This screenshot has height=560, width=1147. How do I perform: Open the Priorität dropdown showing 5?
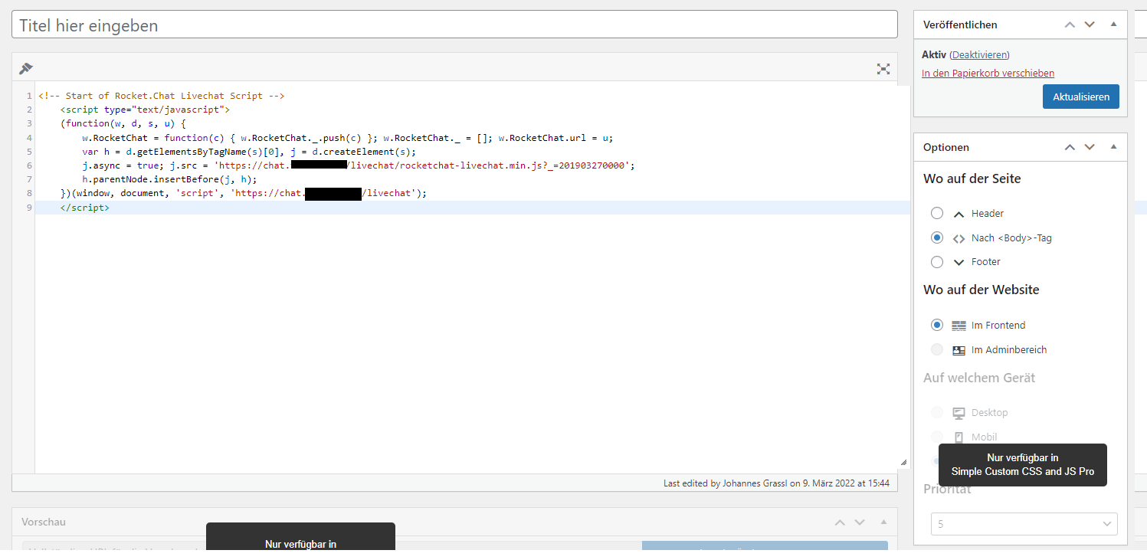pyautogui.click(x=1024, y=524)
